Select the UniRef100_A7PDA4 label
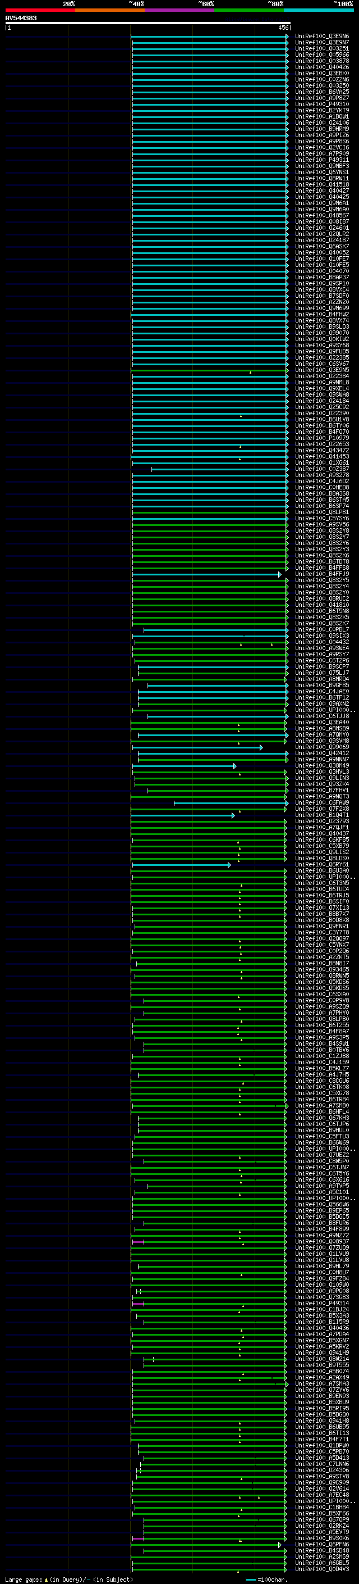Image resolution: width=359 pixels, height=1584 pixels. tap(321, 1335)
